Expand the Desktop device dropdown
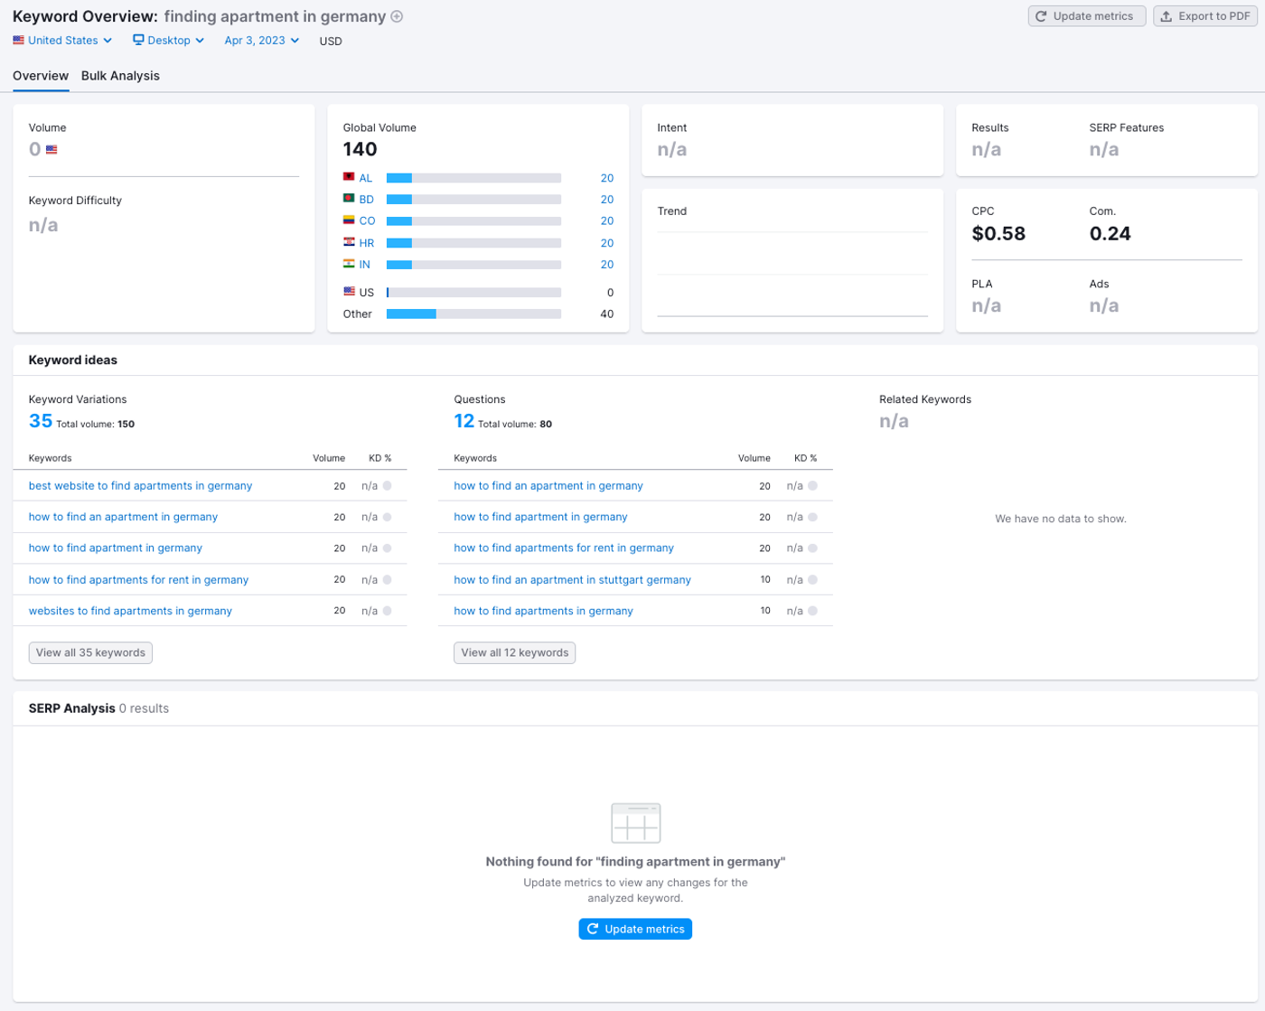Viewport: 1265px width, 1011px height. [167, 40]
